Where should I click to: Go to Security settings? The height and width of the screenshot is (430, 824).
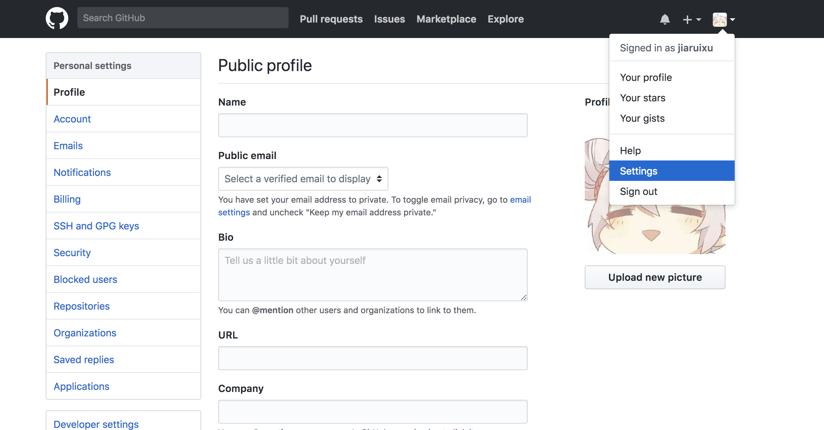[123, 253]
